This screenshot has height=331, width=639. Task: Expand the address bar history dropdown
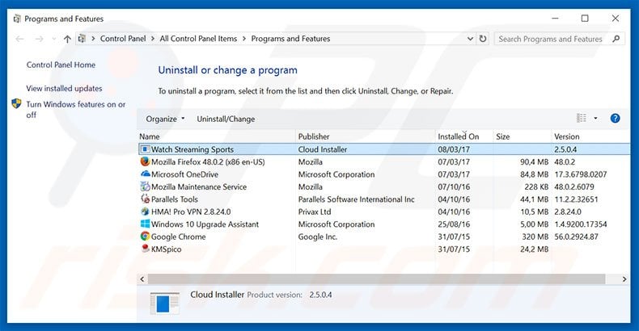point(470,39)
